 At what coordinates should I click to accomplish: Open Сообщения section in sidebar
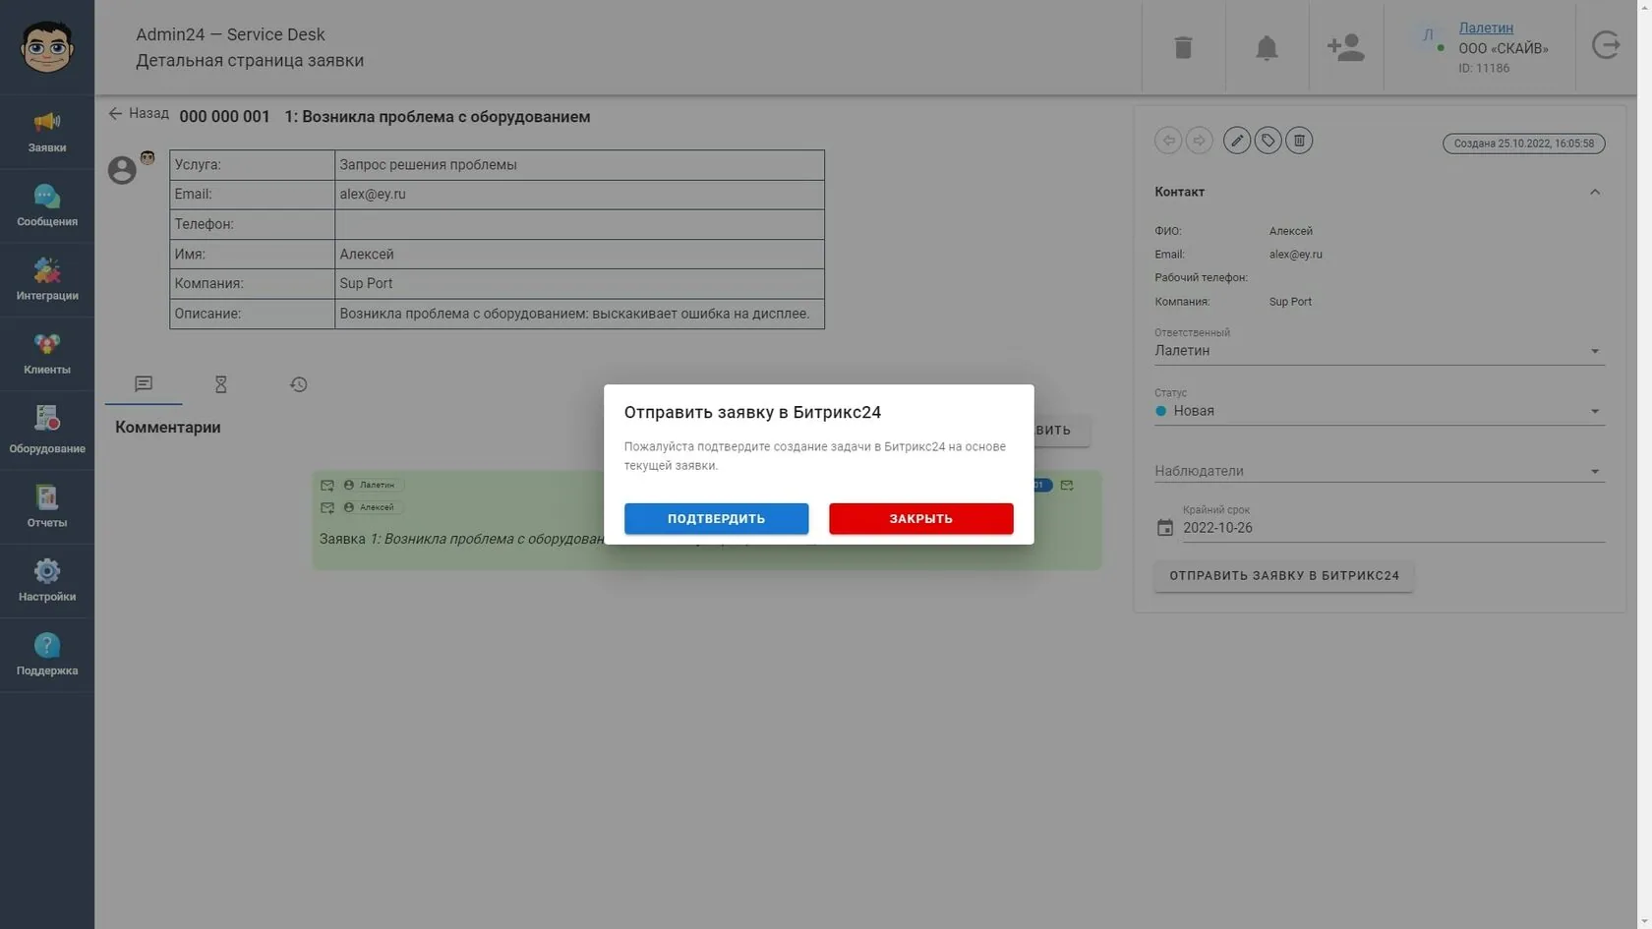[x=47, y=205]
